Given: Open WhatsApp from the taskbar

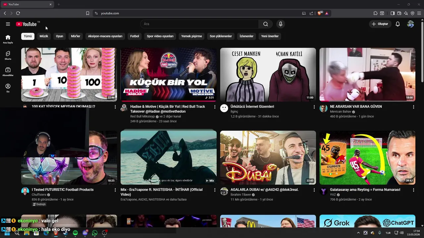Looking at the screenshot, I should [x=95, y=233].
